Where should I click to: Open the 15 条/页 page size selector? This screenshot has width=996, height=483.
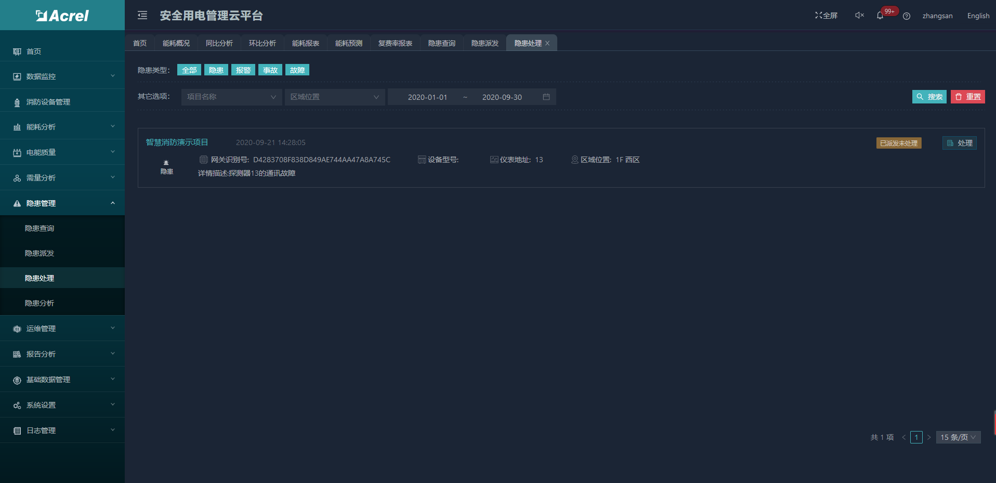(958, 437)
